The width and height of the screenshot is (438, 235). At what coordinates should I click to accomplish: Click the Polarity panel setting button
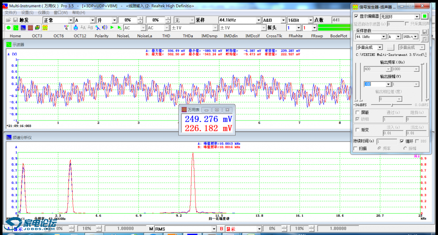102,36
